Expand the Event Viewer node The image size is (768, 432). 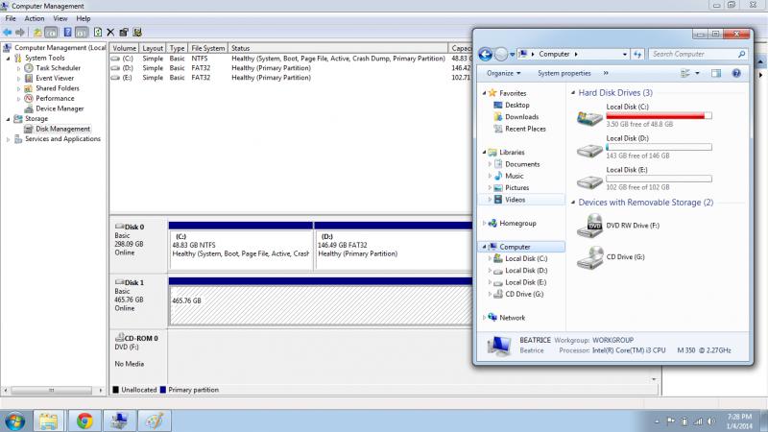[x=18, y=79]
